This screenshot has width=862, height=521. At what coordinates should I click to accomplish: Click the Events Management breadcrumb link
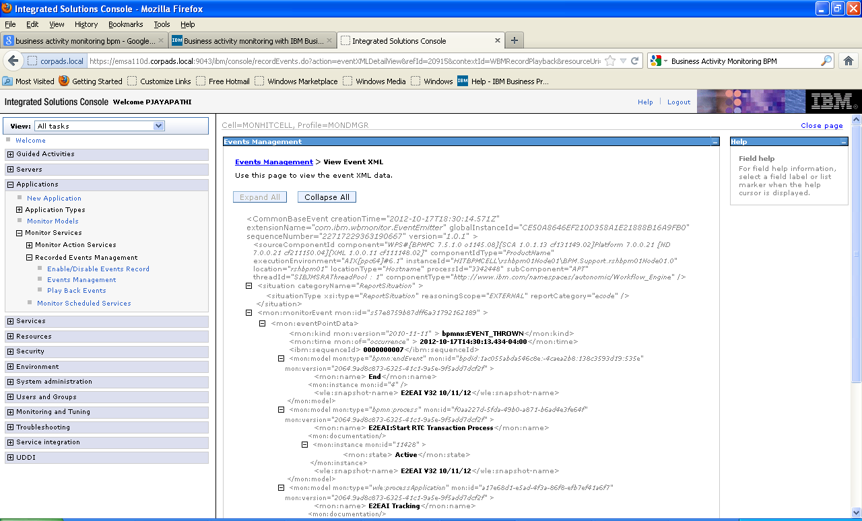pos(274,162)
